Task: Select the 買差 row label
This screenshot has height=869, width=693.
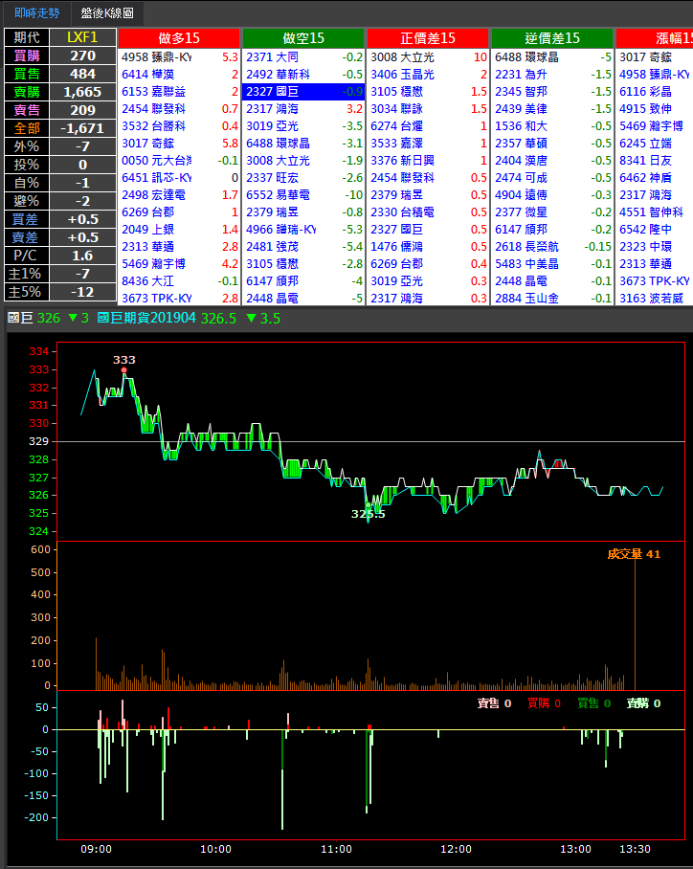Action: pos(27,219)
